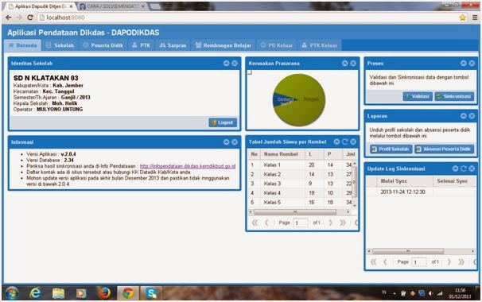Screen dimensions: 482x302
Task: Go to previous page in Rombel table
Action: tap(266, 223)
